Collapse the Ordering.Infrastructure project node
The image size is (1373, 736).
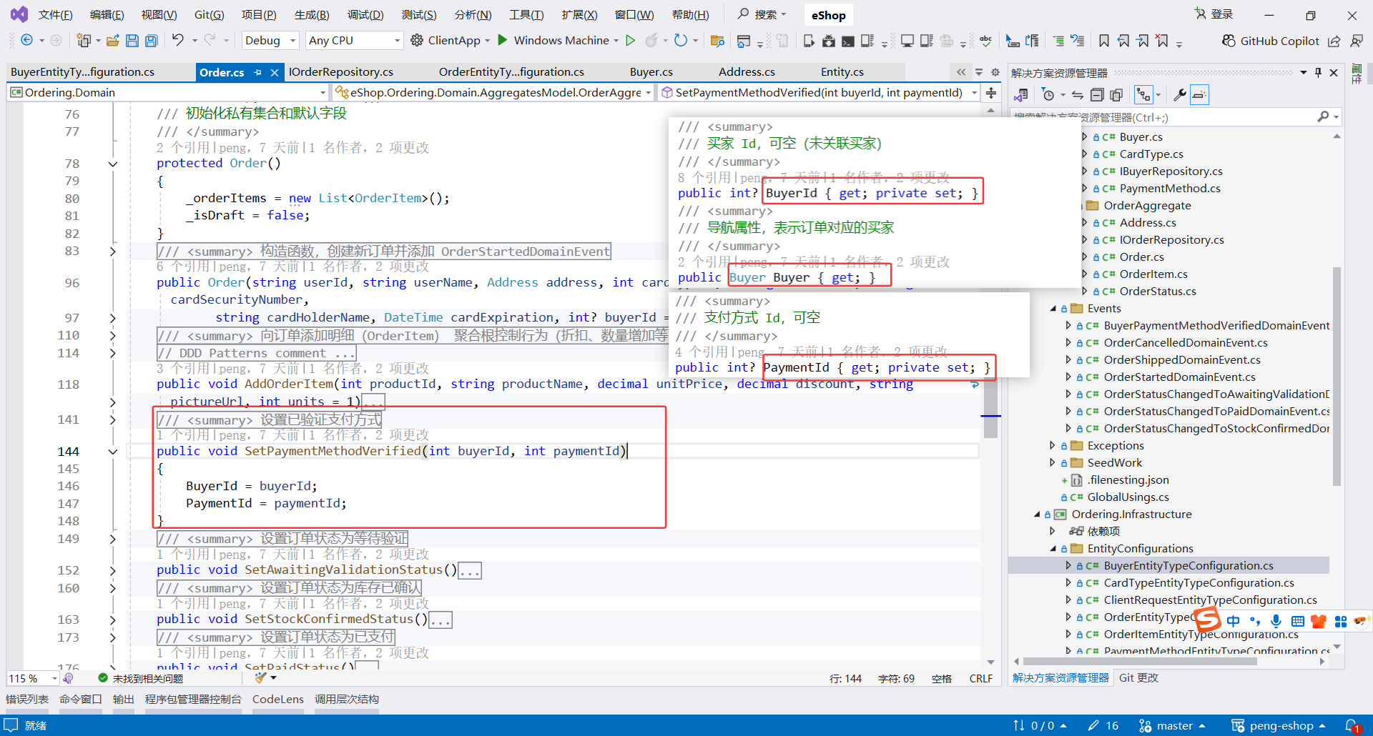point(1037,514)
